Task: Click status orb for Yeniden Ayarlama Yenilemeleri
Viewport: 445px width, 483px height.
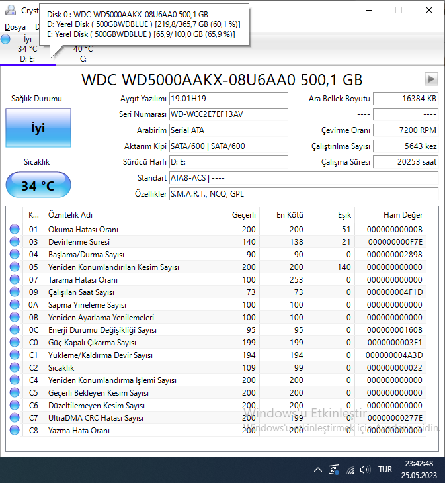Action: pos(15,318)
